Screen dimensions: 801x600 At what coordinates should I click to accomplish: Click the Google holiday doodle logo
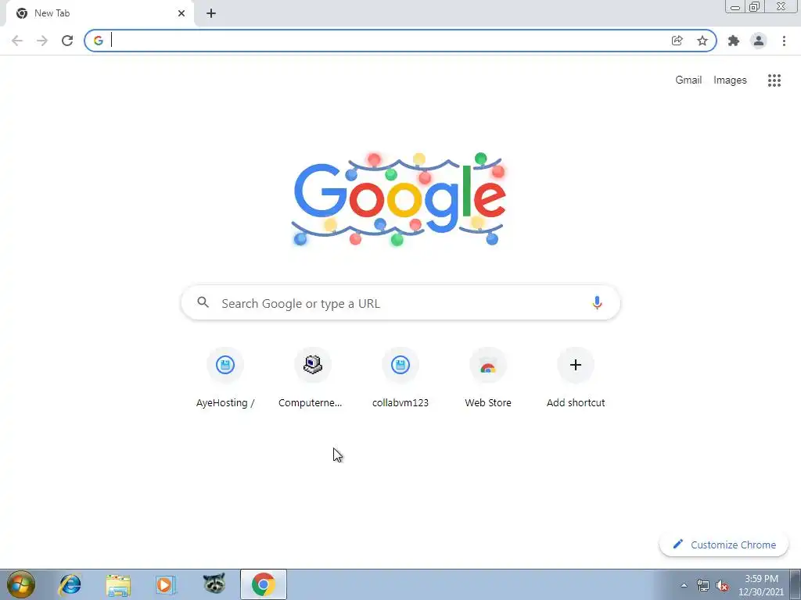400,199
